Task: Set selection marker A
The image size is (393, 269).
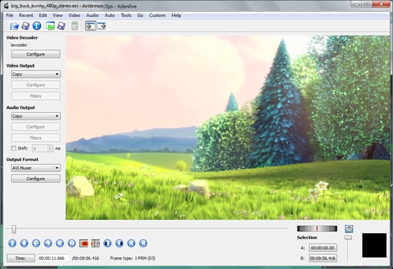Action: point(84,243)
